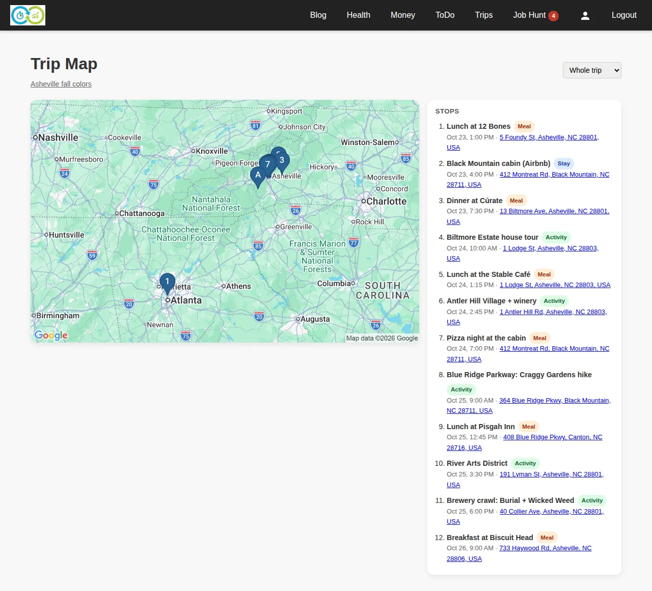Click Activity tag on Brewery crawl
Screen dimensions: 652x591
pyautogui.click(x=592, y=500)
